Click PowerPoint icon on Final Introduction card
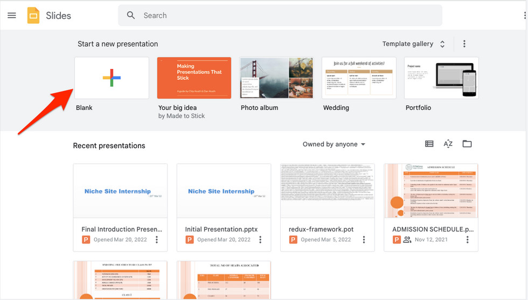This screenshot has width=528, height=300. [86, 240]
